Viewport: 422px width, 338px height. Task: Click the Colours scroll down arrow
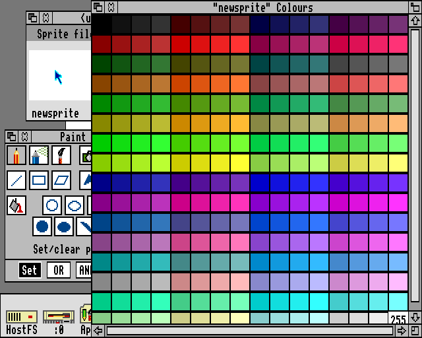coord(415,318)
